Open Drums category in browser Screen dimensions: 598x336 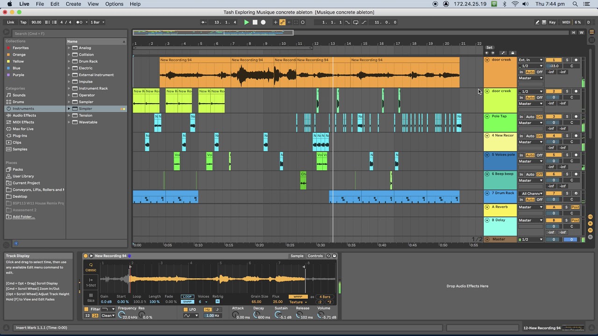18,102
